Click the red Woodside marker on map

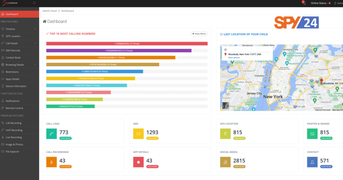pos(321,81)
